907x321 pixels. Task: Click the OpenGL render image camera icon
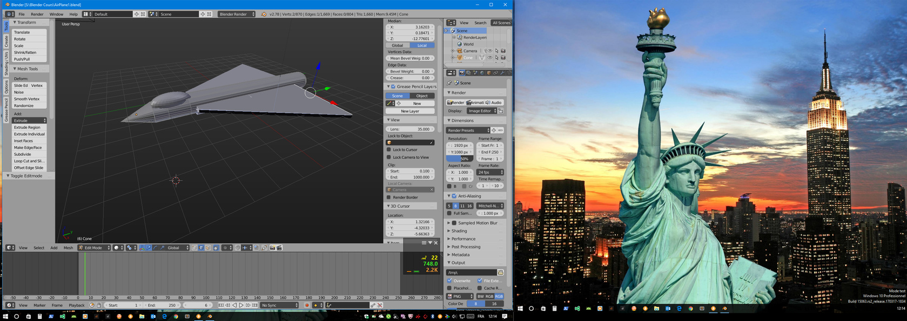pyautogui.click(x=272, y=248)
